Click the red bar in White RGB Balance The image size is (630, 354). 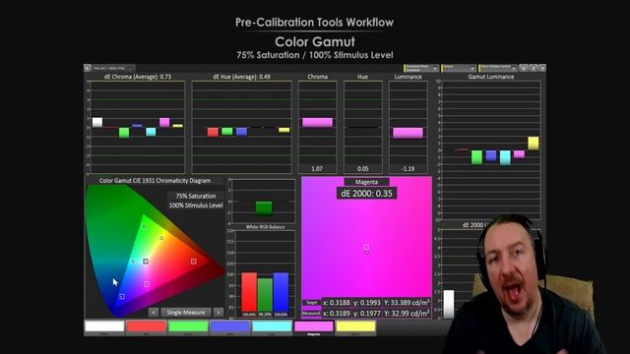coord(249,295)
